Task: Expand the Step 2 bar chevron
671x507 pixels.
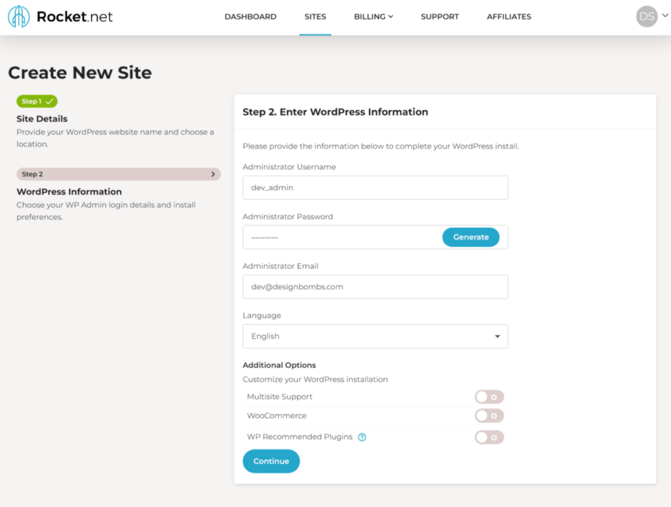Action: coord(213,174)
